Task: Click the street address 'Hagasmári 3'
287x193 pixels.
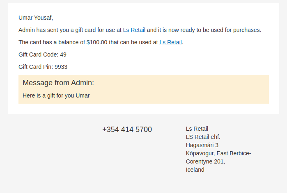Action: (202, 145)
